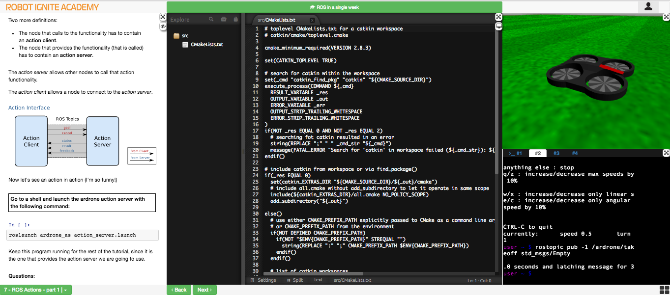Go to next unit with Next button

[x=204, y=290]
